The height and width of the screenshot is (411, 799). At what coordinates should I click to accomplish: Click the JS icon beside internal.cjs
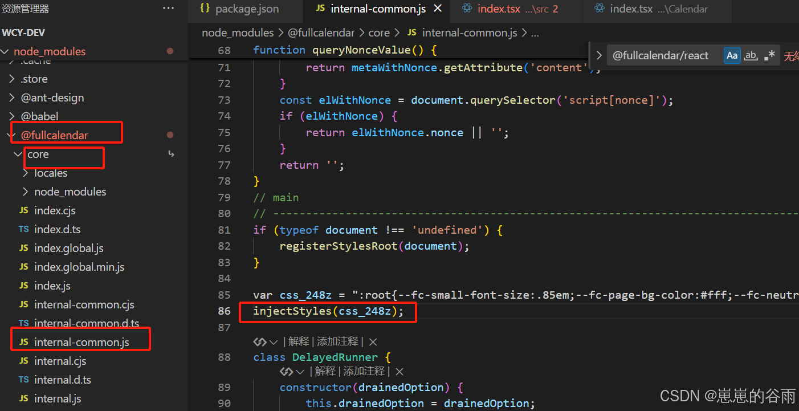coord(23,361)
